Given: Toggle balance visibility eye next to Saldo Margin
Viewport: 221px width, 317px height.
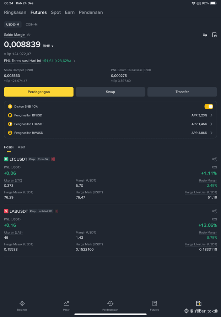Looking at the screenshot, I should point(29,35).
